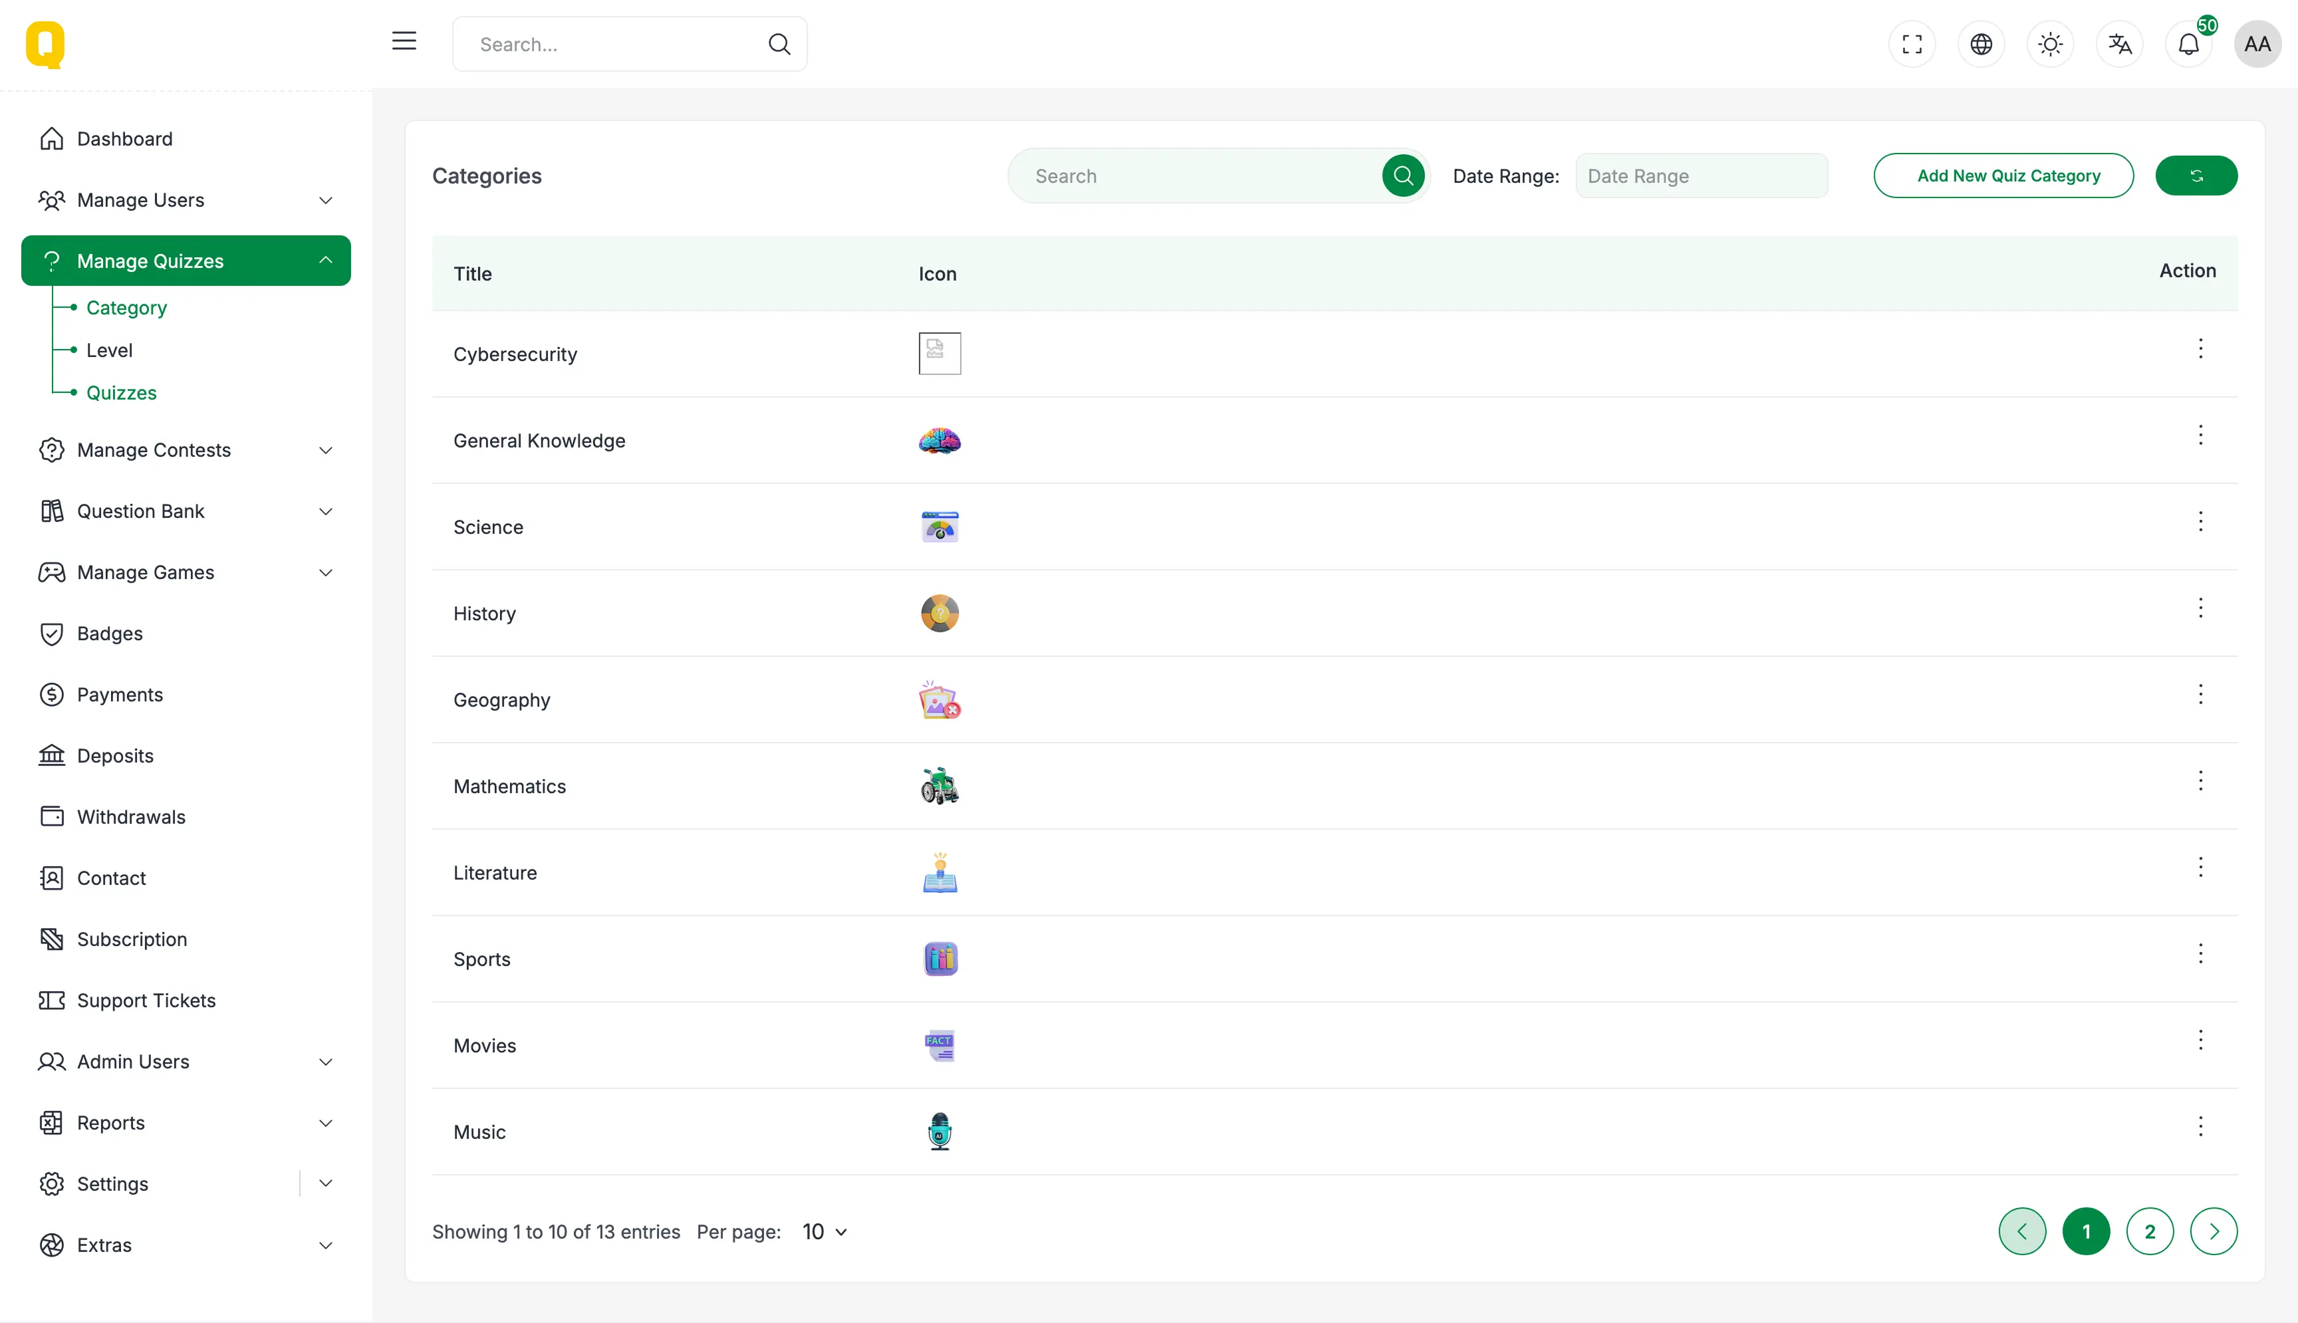2298x1323 pixels.
Task: Click the Date Range input field
Action: click(x=1700, y=176)
